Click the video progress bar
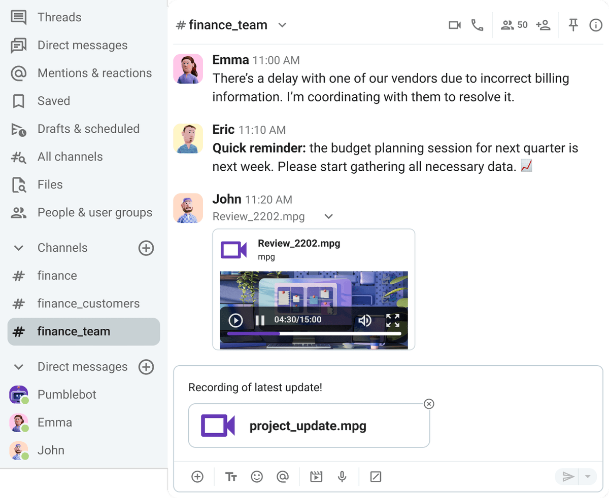This screenshot has width=609, height=498. [313, 333]
